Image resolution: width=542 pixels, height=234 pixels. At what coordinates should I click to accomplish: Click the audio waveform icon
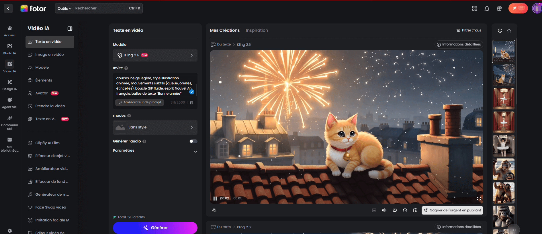pyautogui.click(x=384, y=210)
